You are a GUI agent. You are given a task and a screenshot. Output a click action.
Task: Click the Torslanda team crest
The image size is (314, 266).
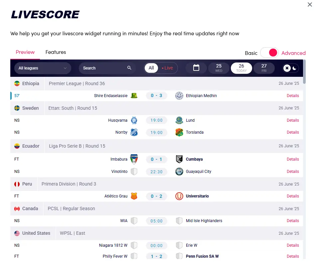(x=179, y=132)
